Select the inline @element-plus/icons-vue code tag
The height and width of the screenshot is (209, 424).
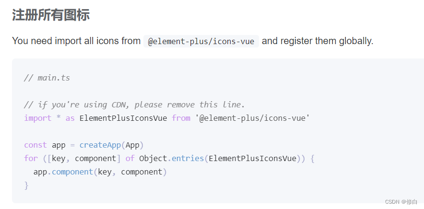[x=201, y=41]
